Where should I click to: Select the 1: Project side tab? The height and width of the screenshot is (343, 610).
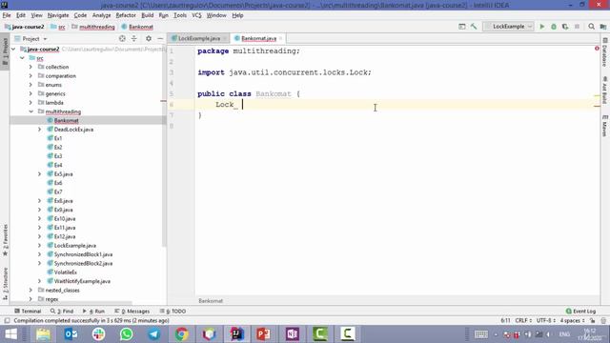pos(5,52)
